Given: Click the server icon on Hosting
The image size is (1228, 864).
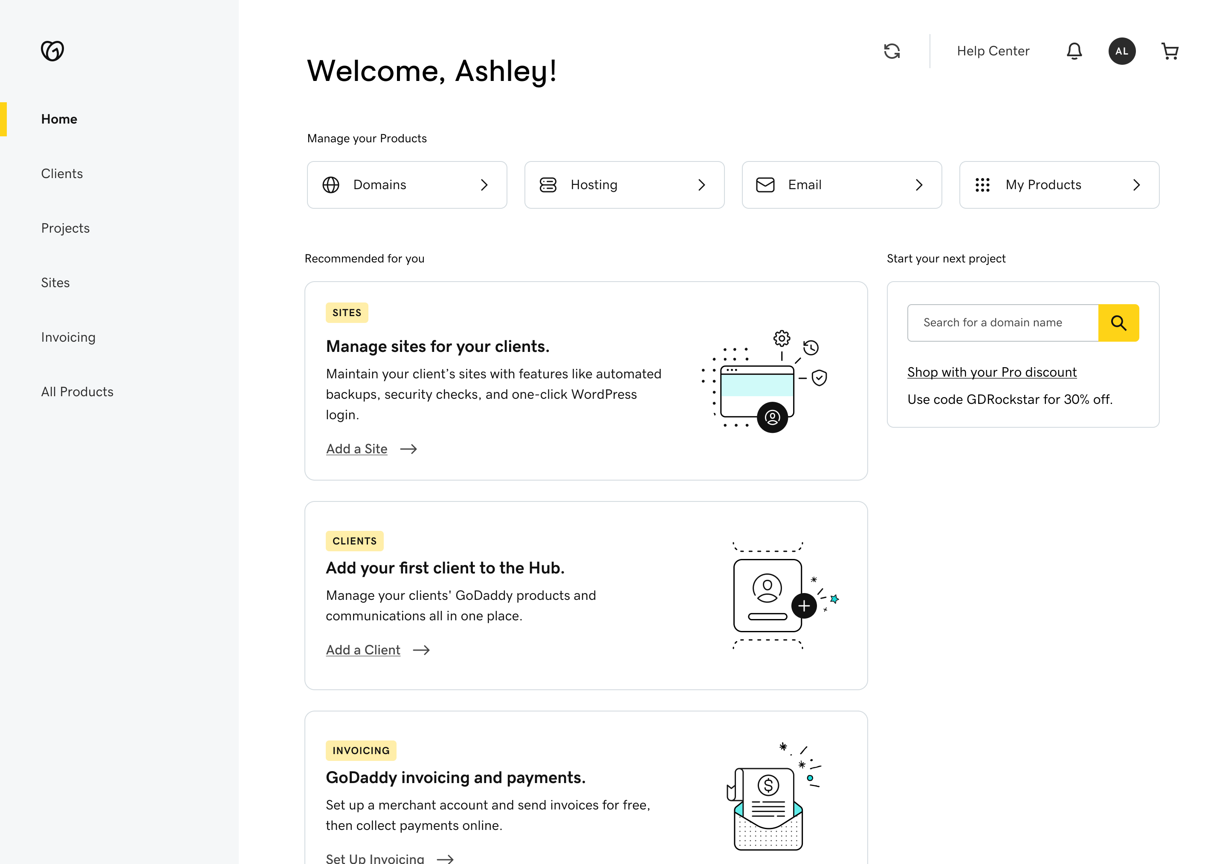Looking at the screenshot, I should click(547, 185).
